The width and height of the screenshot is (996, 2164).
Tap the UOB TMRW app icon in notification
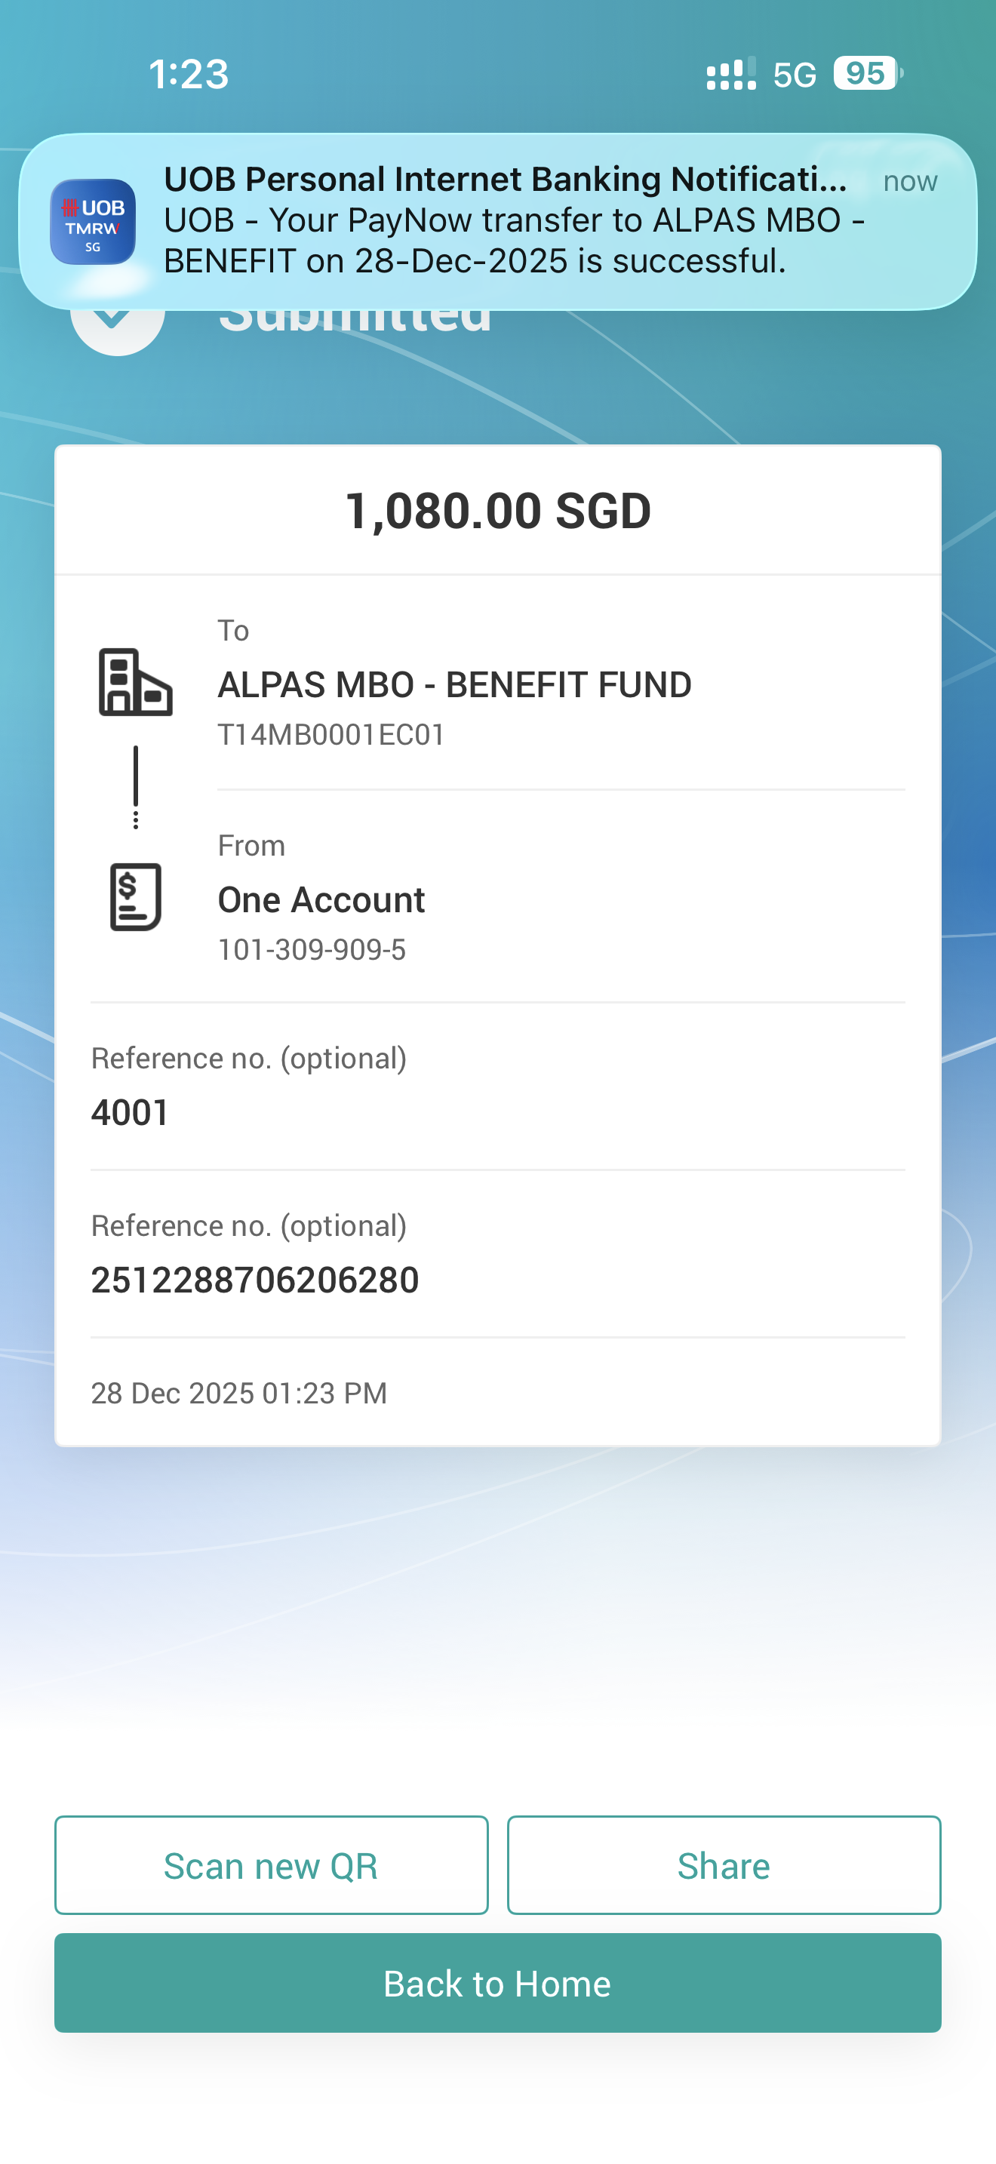tap(92, 222)
